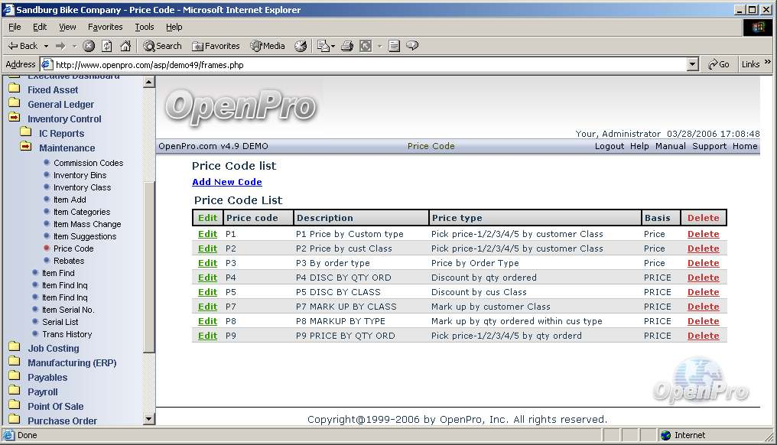Select Item Categories in the sidebar
Screen dimensions: 777x445
81,212
